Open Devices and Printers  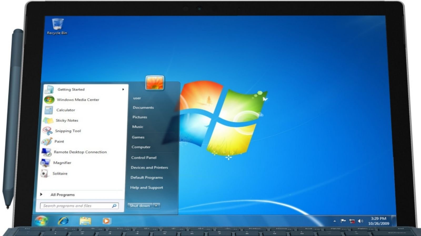click(149, 168)
